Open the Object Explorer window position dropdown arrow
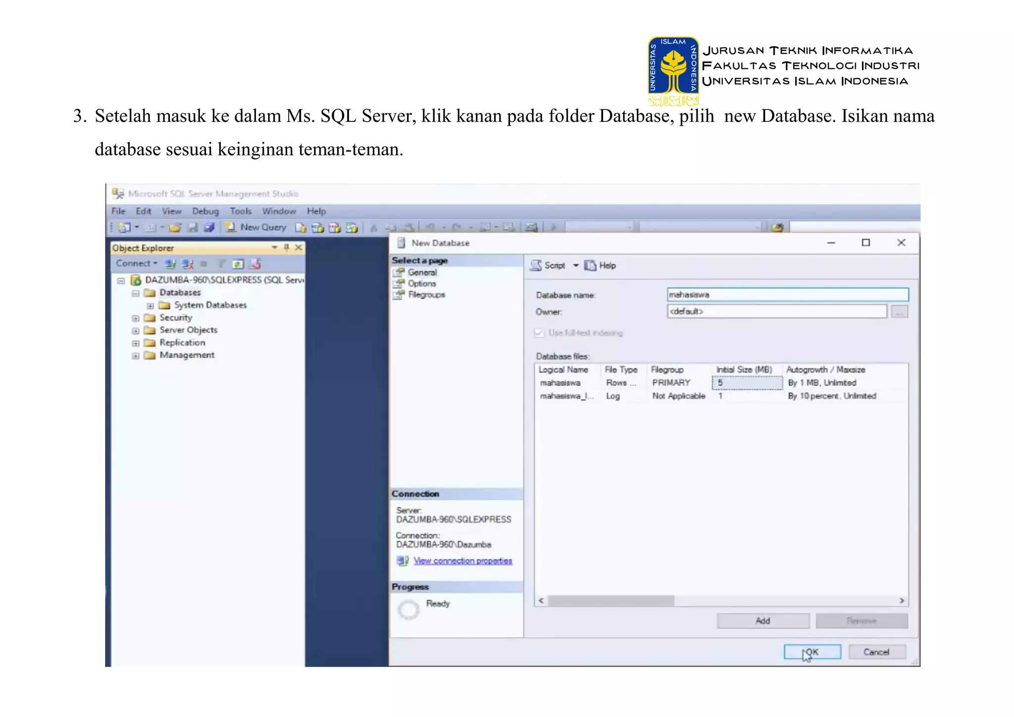 (274, 247)
